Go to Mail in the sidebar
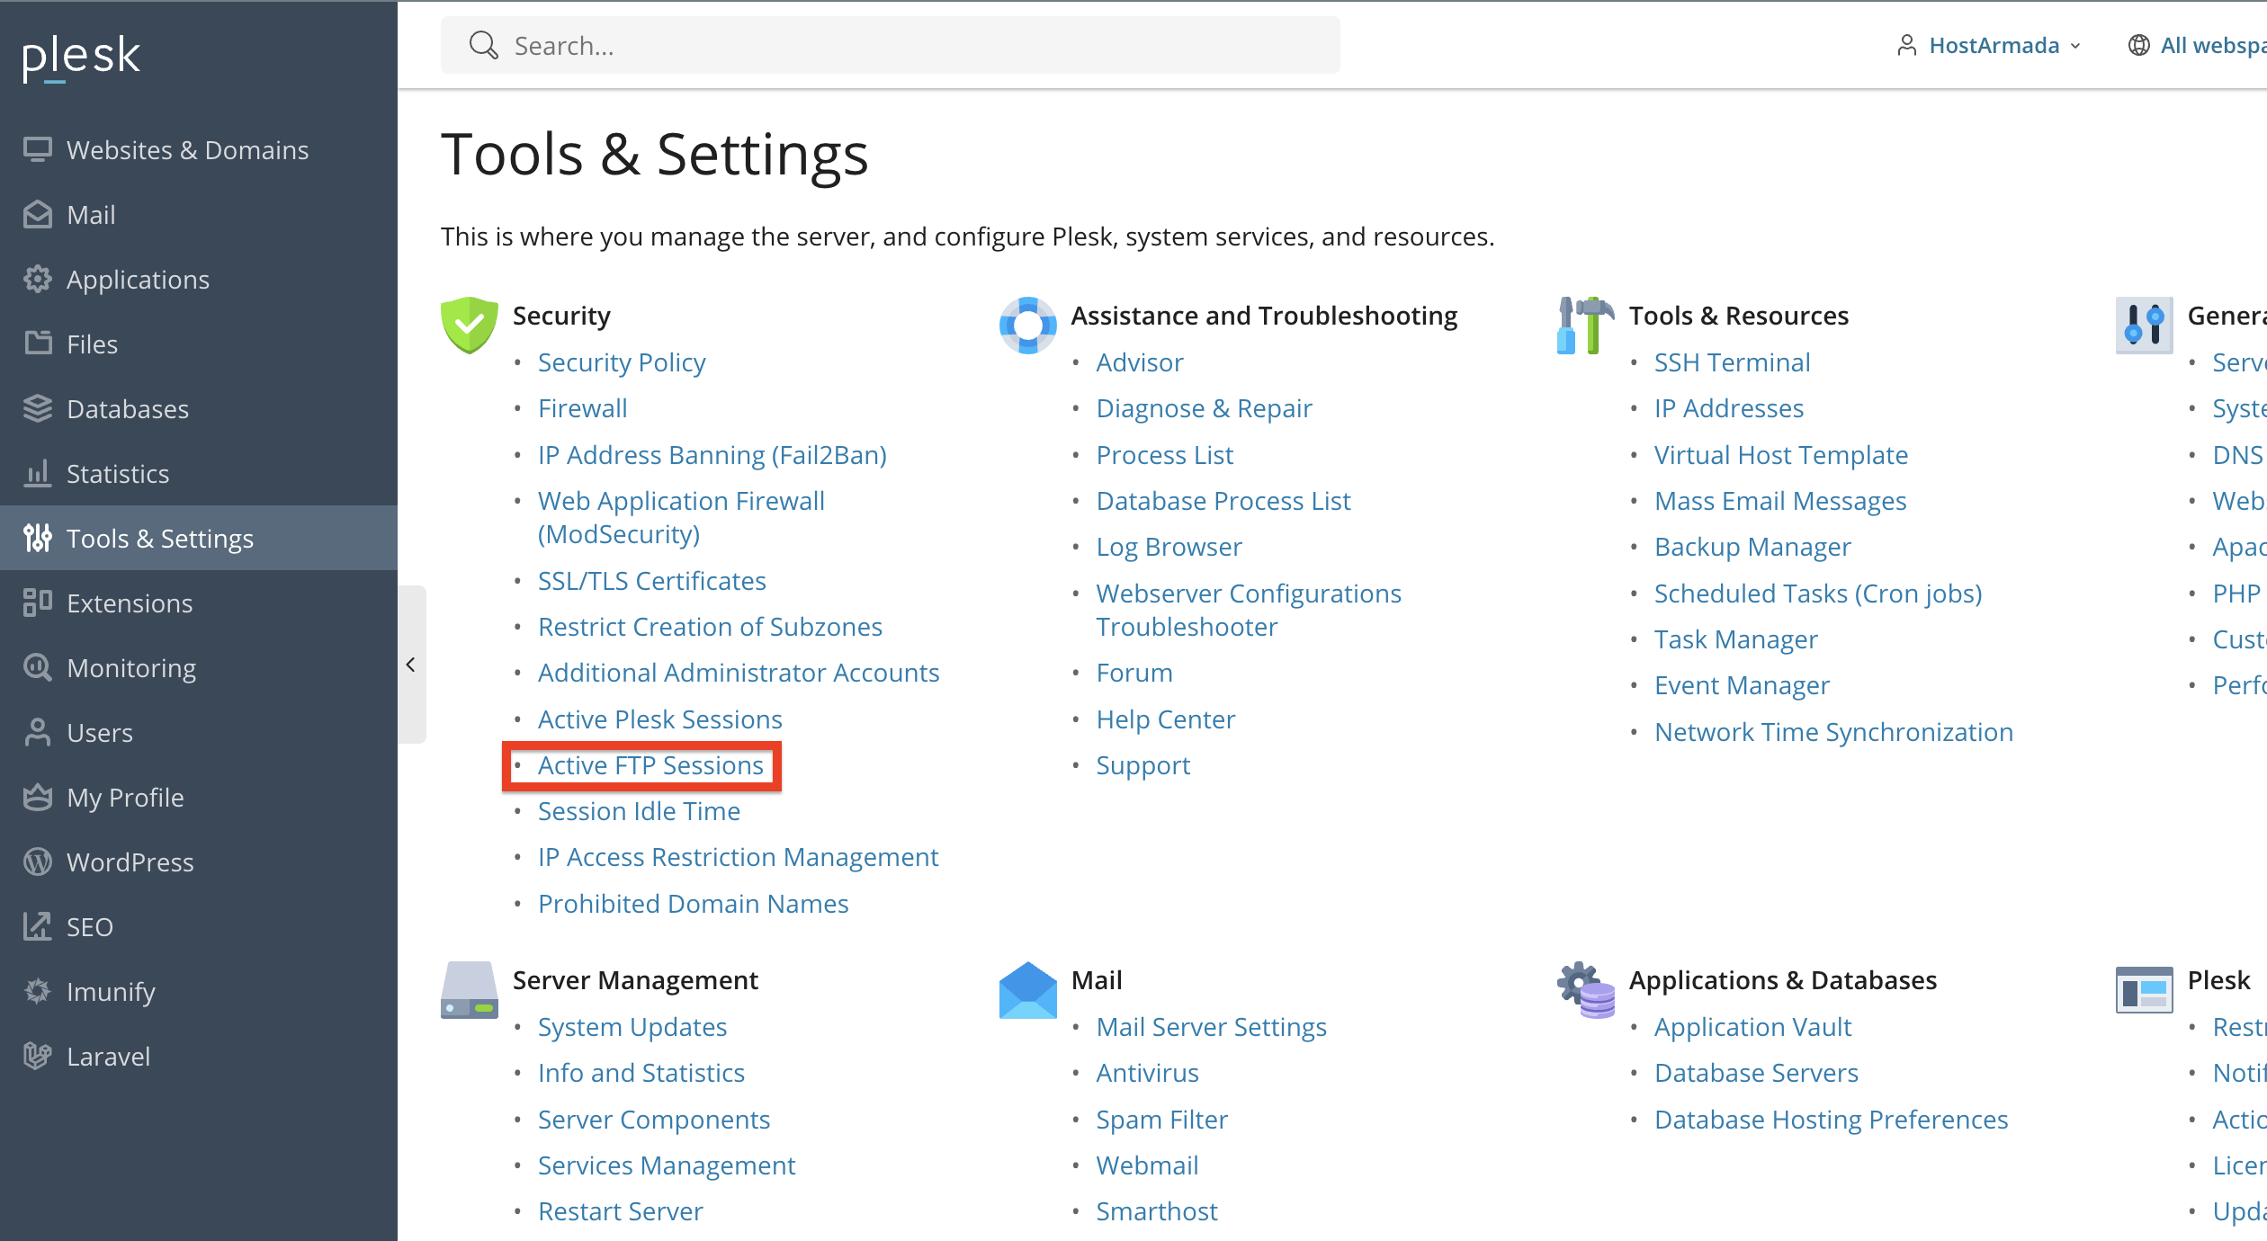This screenshot has height=1241, width=2267. (199, 214)
